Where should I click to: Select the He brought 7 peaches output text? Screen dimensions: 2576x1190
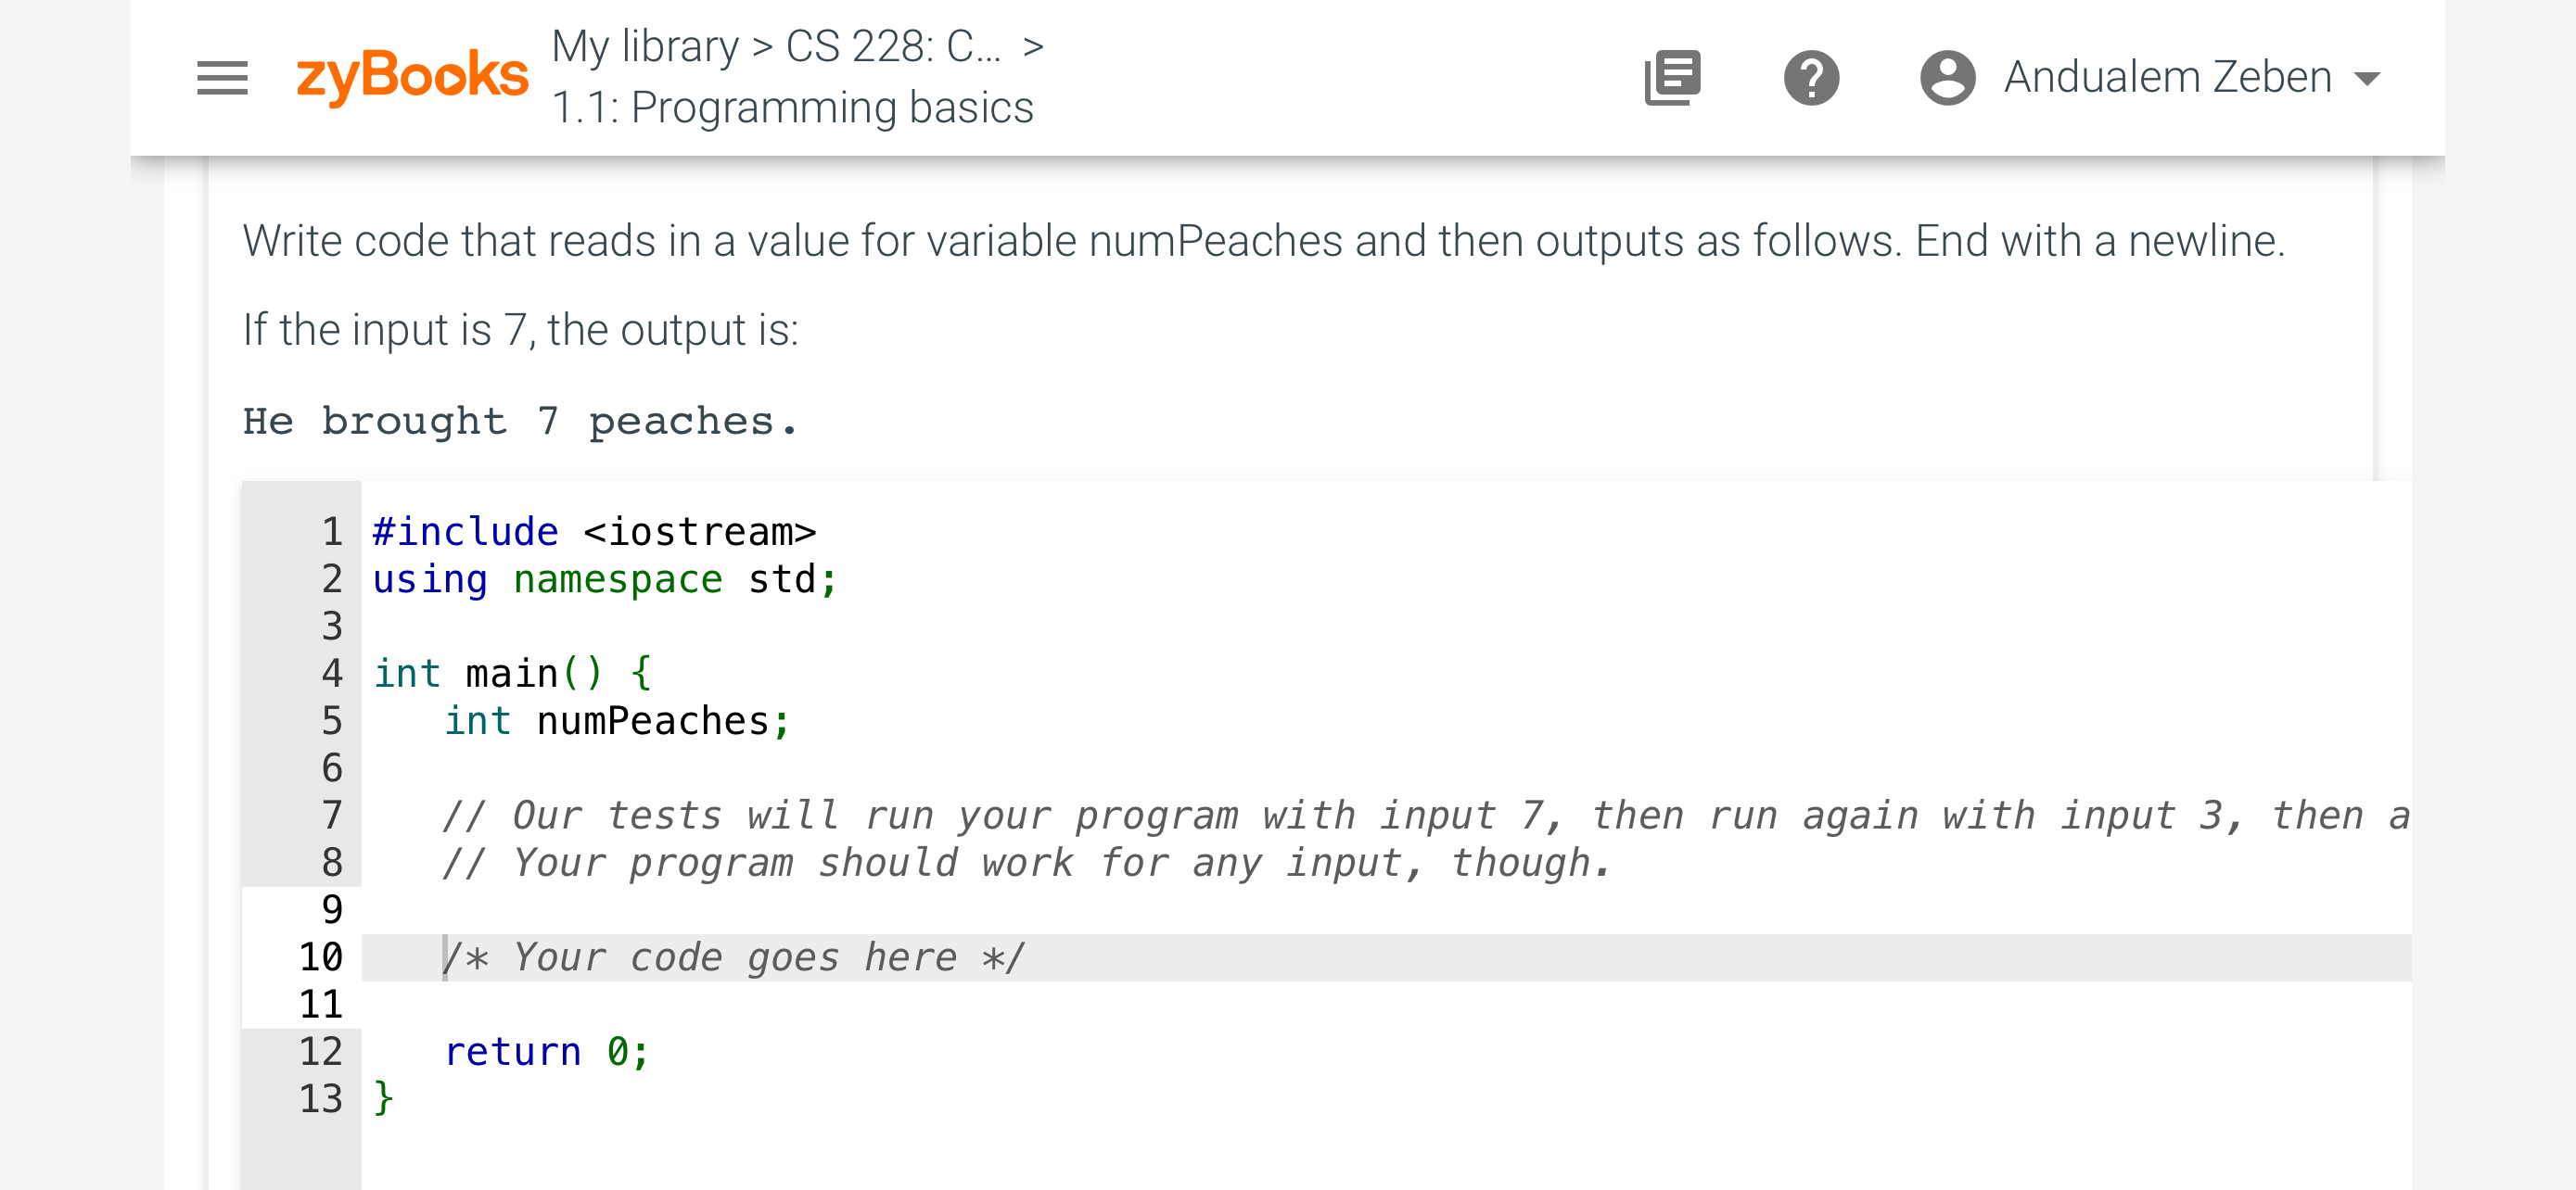(x=519, y=421)
